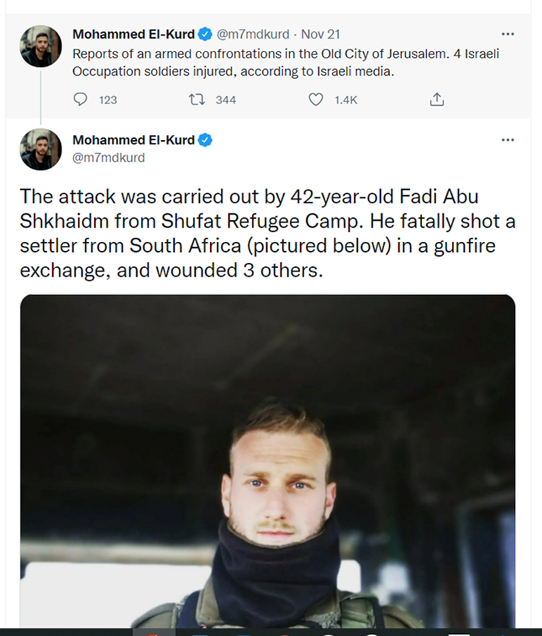Open the profile avatar on the first tweet
This screenshot has height=636, width=542.
pos(41,46)
